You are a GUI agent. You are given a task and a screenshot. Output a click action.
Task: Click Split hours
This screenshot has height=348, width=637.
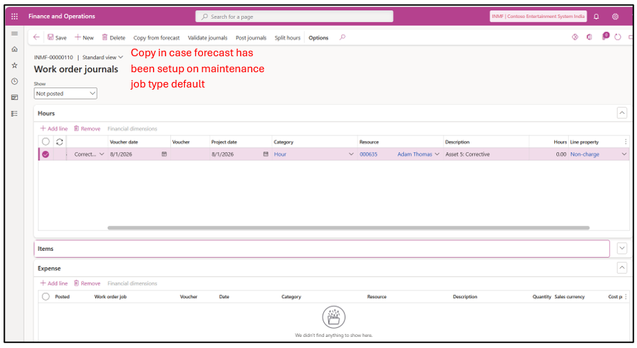pos(287,38)
